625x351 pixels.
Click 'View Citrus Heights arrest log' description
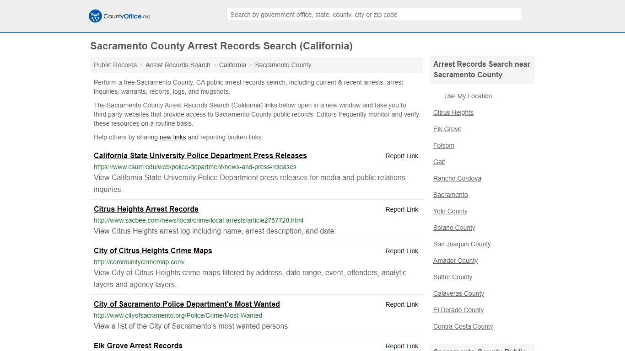tap(215, 231)
